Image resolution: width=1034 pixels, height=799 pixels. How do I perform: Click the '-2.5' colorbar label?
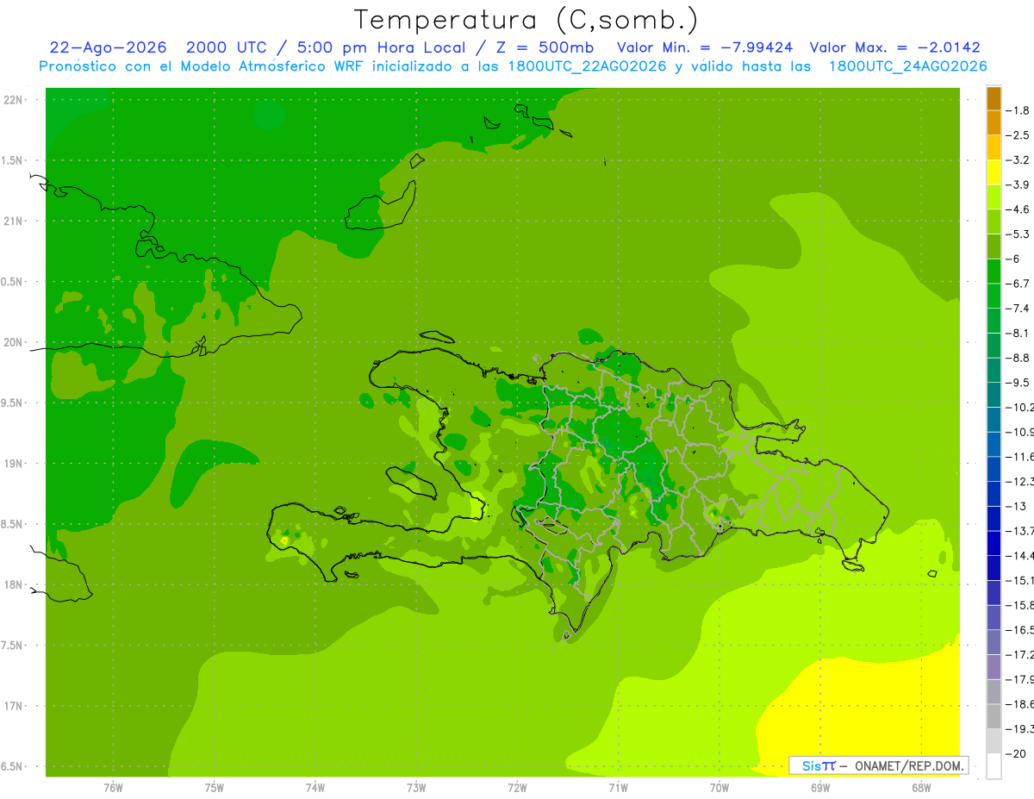(1018, 135)
